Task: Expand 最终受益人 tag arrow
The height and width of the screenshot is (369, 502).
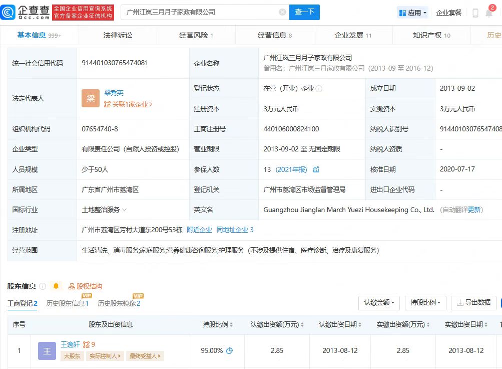Action: click(159, 356)
